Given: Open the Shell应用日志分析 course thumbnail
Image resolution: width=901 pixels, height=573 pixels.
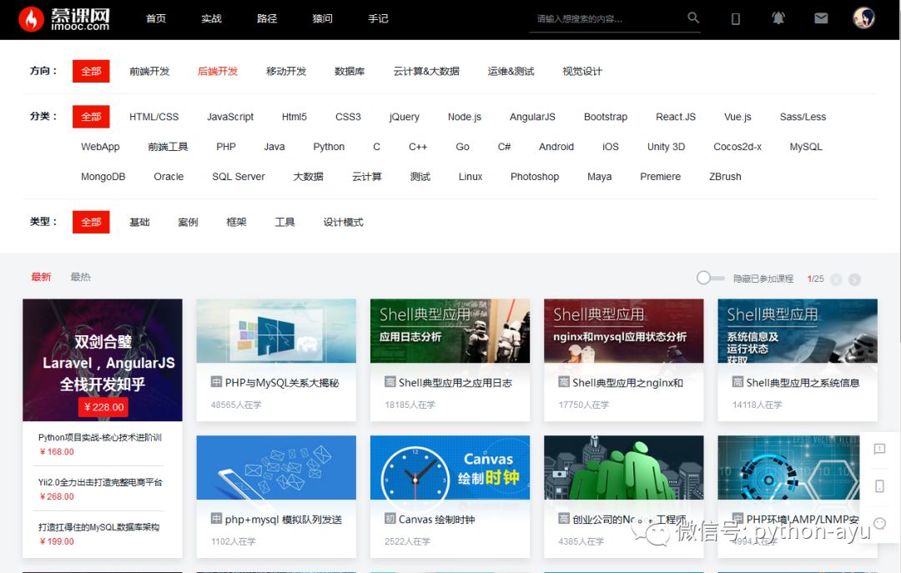Looking at the screenshot, I should 450,330.
